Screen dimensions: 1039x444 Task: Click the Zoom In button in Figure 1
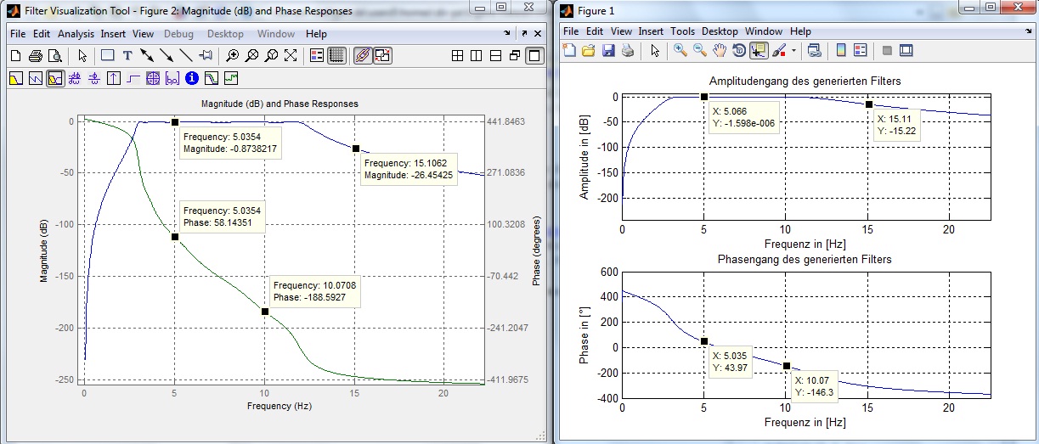[680, 51]
